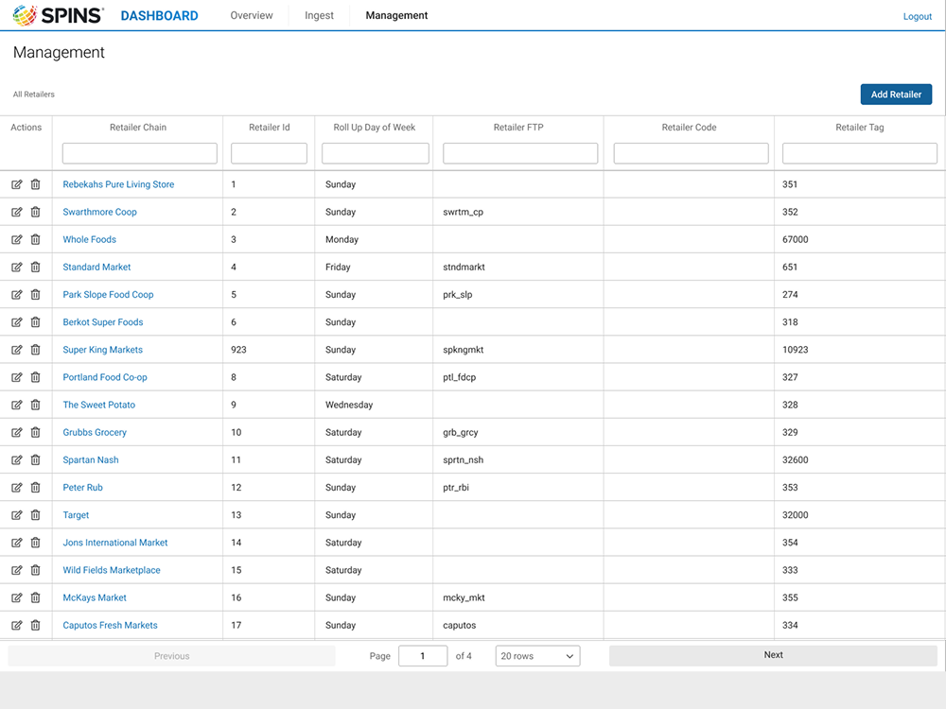Open the Caputos Fresh Markets link
The height and width of the screenshot is (709, 946).
click(x=110, y=625)
